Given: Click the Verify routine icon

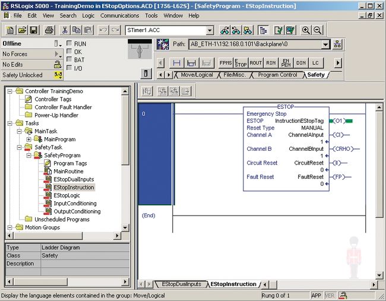Looking at the screenshot, I should [x=279, y=30].
